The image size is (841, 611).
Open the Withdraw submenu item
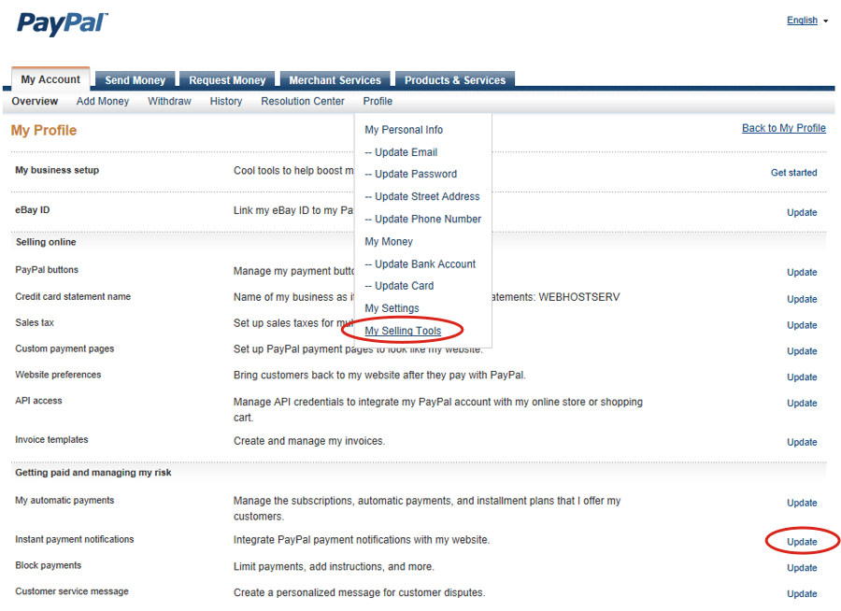[169, 101]
